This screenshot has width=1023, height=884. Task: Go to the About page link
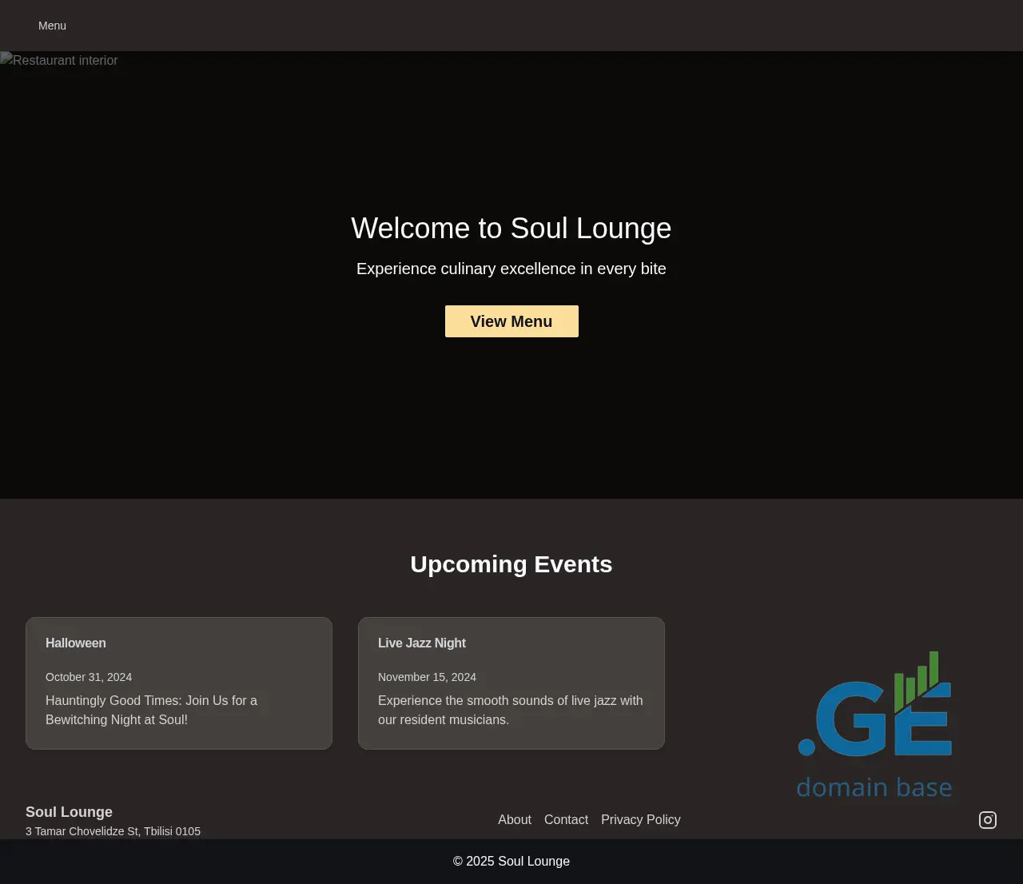pyautogui.click(x=514, y=820)
